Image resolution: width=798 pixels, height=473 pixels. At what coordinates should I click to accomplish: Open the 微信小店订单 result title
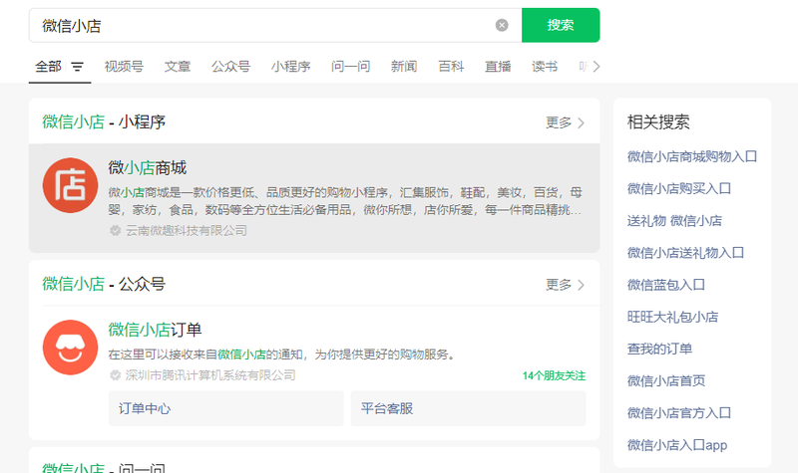click(155, 330)
